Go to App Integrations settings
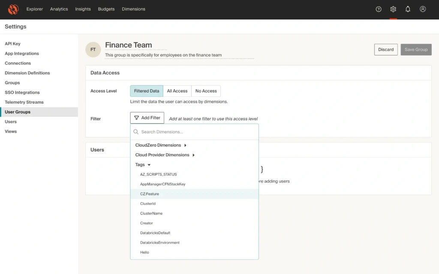 click(22, 54)
